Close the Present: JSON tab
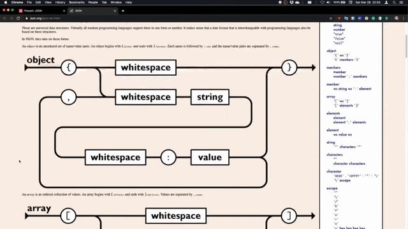The image size is (408, 229). pos(64,11)
